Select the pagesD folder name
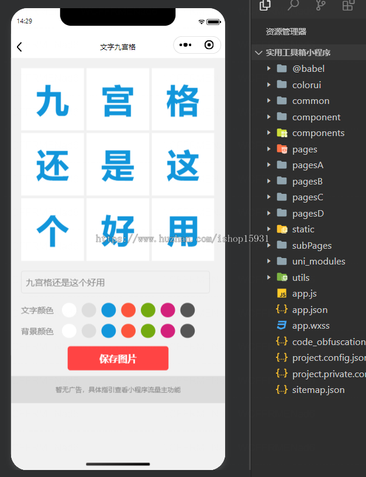Viewport: 366px width, 477px height. pyautogui.click(x=308, y=214)
